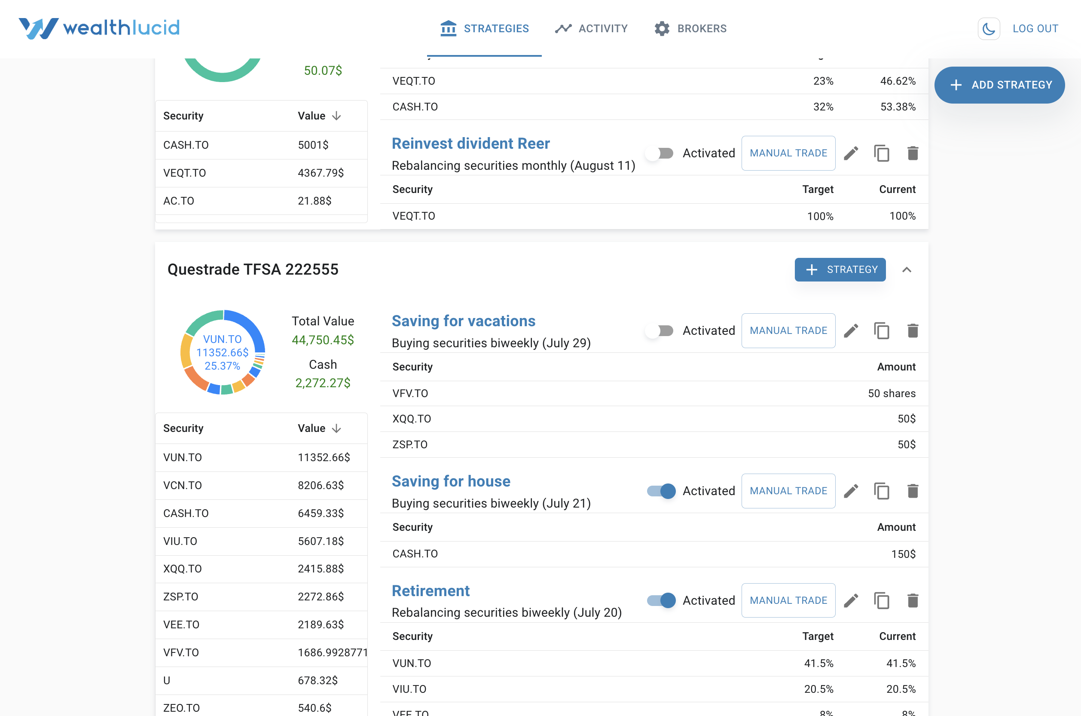Open the Strategies tab

pyautogui.click(x=484, y=29)
